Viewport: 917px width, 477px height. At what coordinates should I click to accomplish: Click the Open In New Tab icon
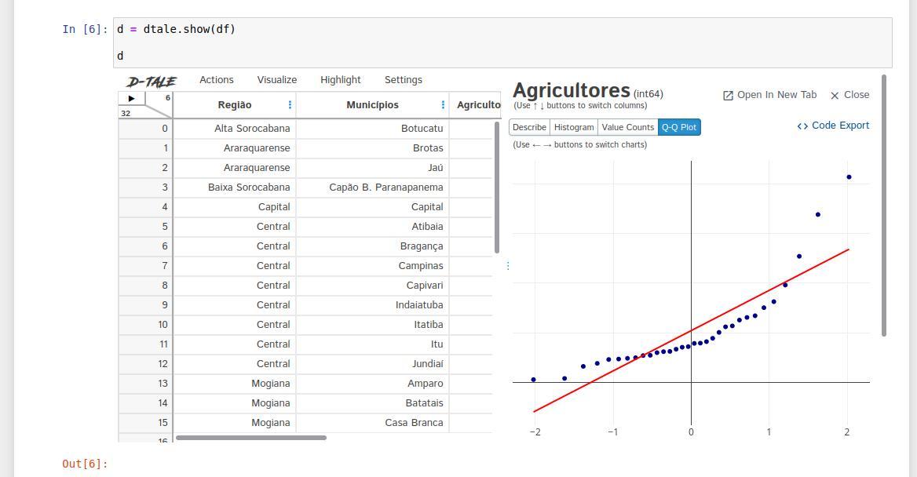[x=728, y=95]
